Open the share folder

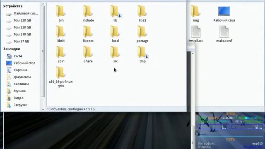point(88,54)
